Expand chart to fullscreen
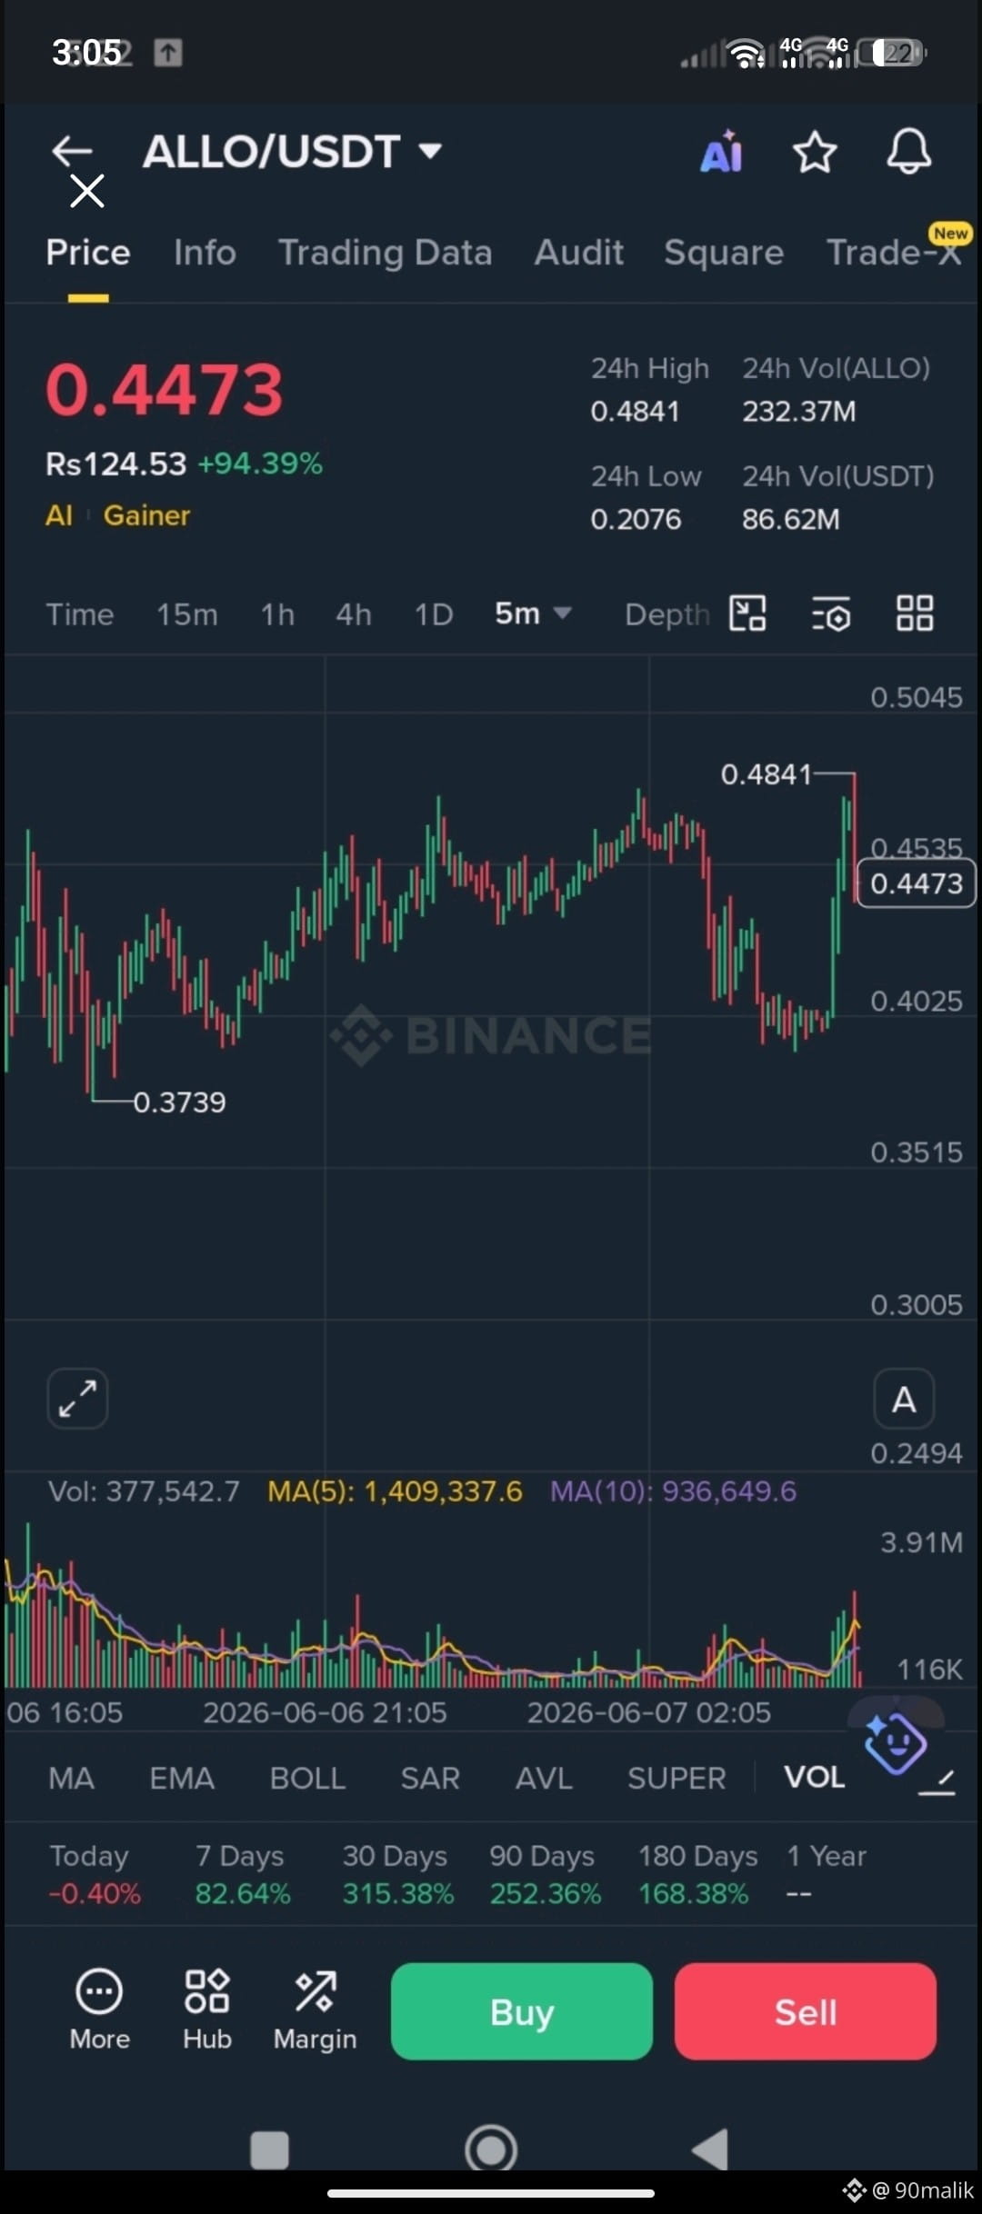Screen dimensions: 982x2214 tap(77, 1399)
